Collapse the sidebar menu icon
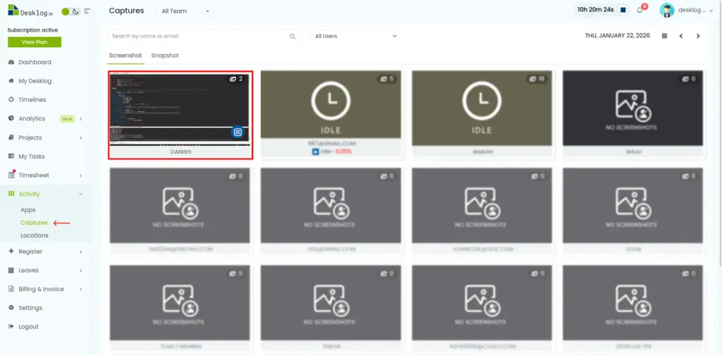722x355 pixels. [87, 11]
